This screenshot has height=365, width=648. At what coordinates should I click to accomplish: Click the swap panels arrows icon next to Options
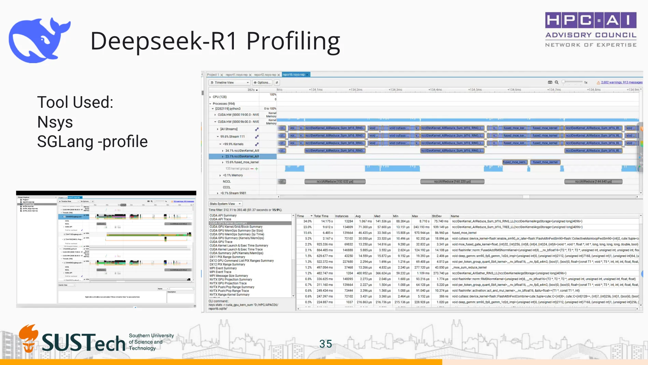277,83
